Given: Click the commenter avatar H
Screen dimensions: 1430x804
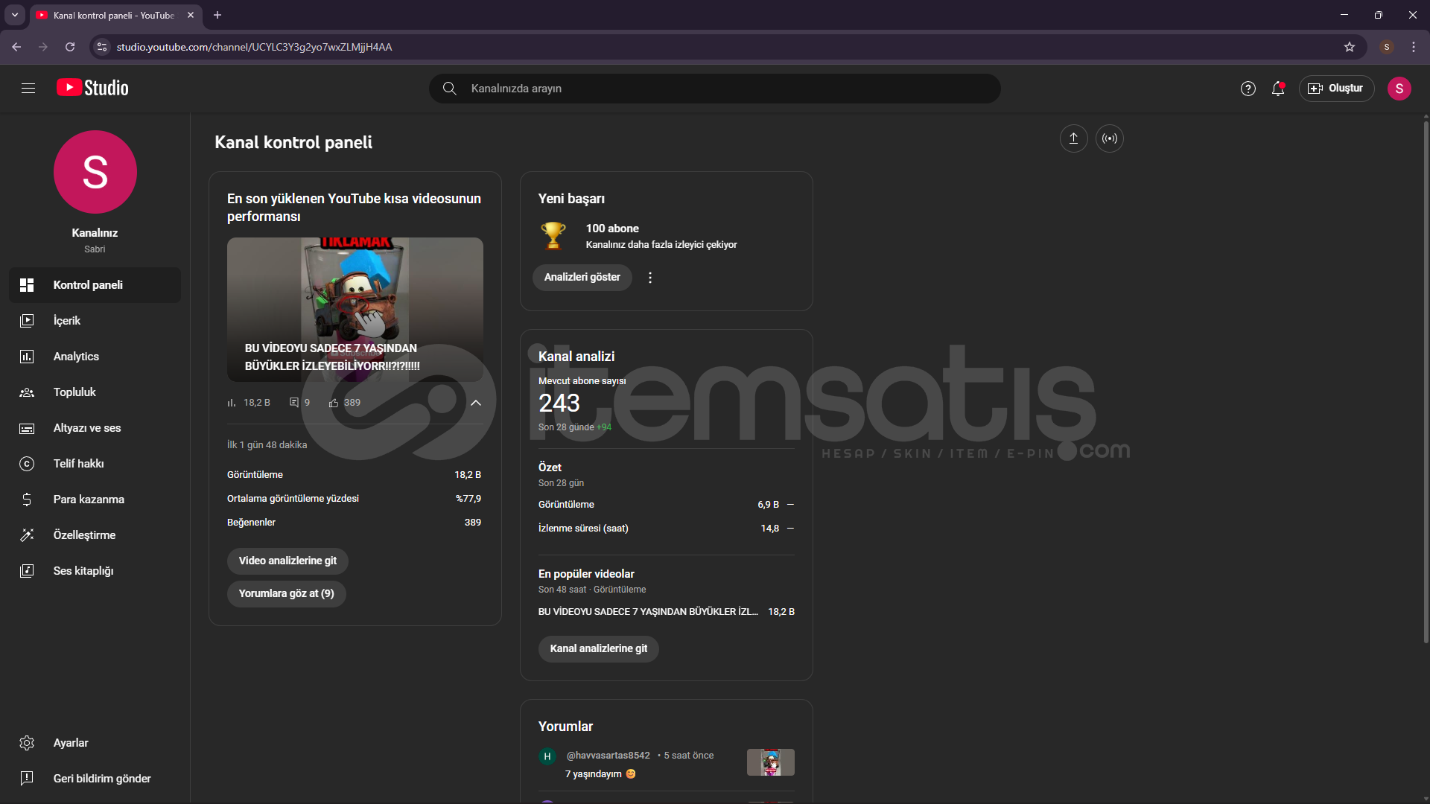Looking at the screenshot, I should tap(547, 756).
